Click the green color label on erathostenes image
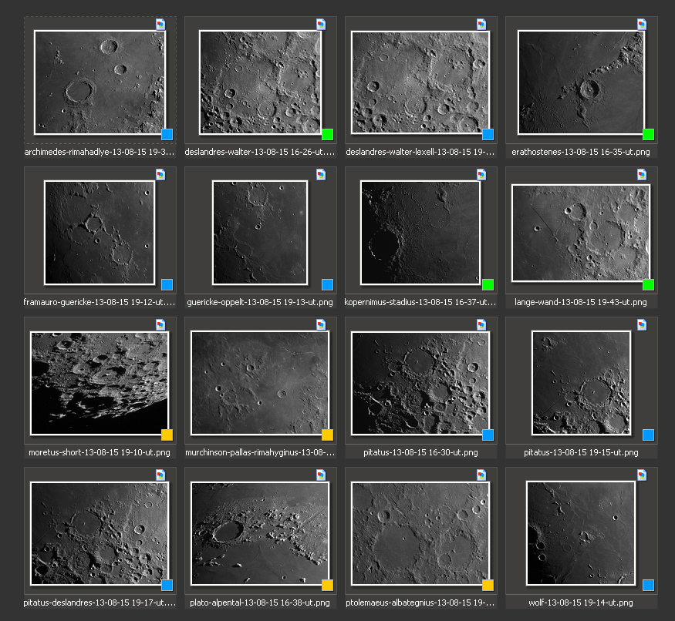 [648, 134]
